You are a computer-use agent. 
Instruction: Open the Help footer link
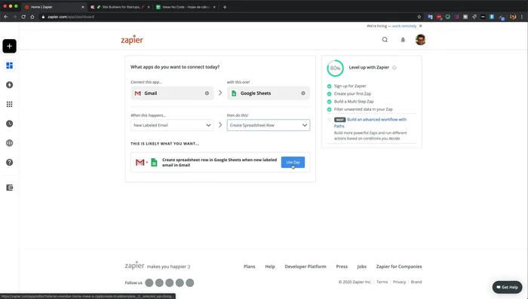[270, 267]
